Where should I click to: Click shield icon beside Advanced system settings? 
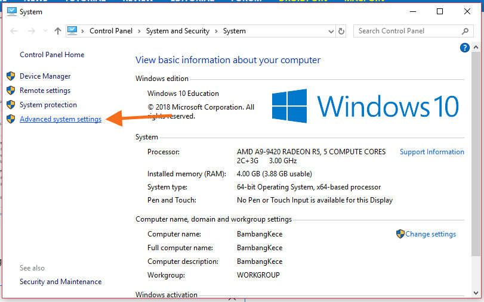tap(11, 119)
